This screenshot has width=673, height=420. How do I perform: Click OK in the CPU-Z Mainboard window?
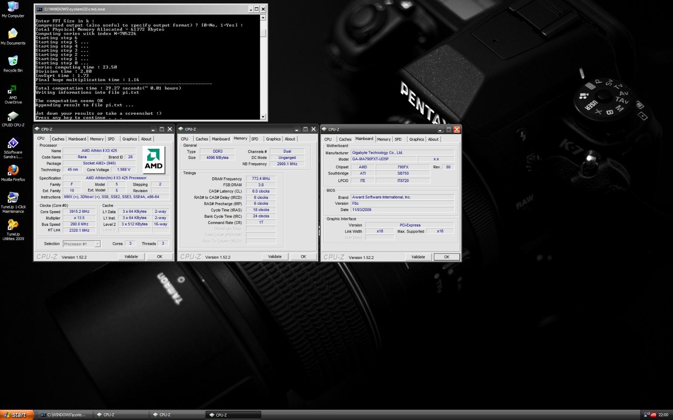447,257
